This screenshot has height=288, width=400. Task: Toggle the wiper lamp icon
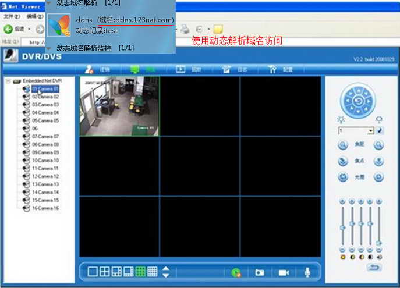(379, 120)
